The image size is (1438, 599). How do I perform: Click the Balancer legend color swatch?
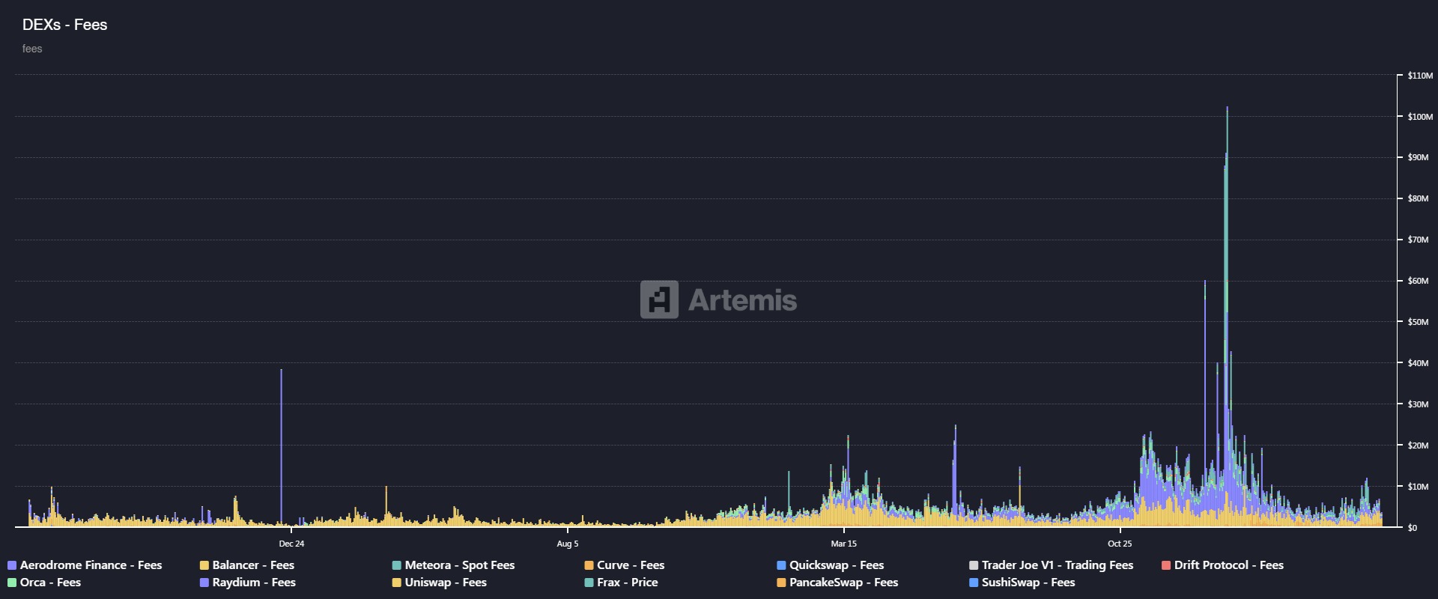[x=204, y=565]
